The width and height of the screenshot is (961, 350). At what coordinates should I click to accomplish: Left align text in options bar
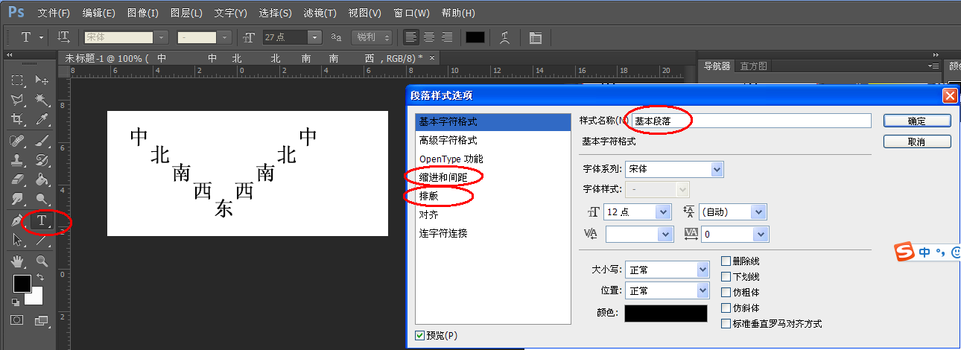click(411, 37)
